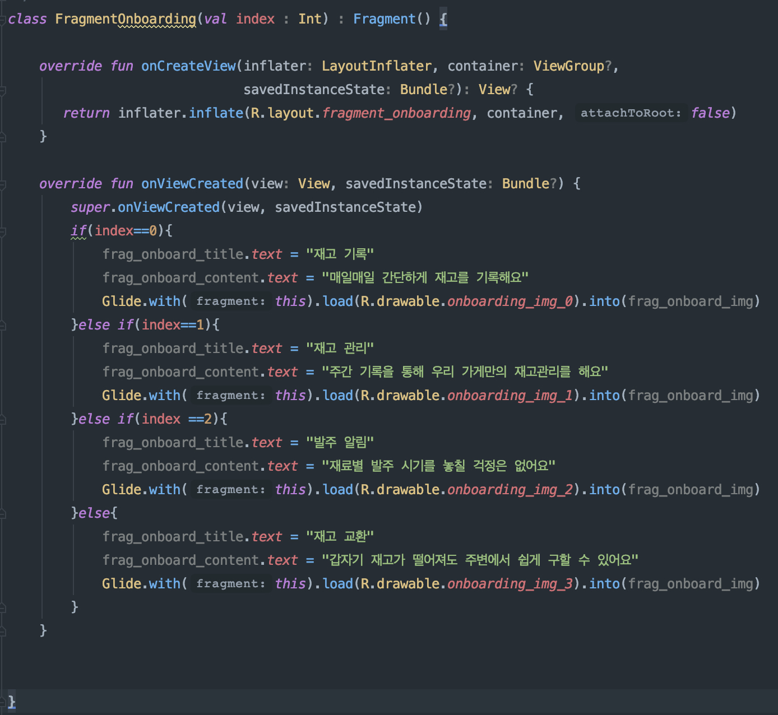Click the fragment: hint before onboarding_img_0
The image size is (778, 715).
point(230,301)
